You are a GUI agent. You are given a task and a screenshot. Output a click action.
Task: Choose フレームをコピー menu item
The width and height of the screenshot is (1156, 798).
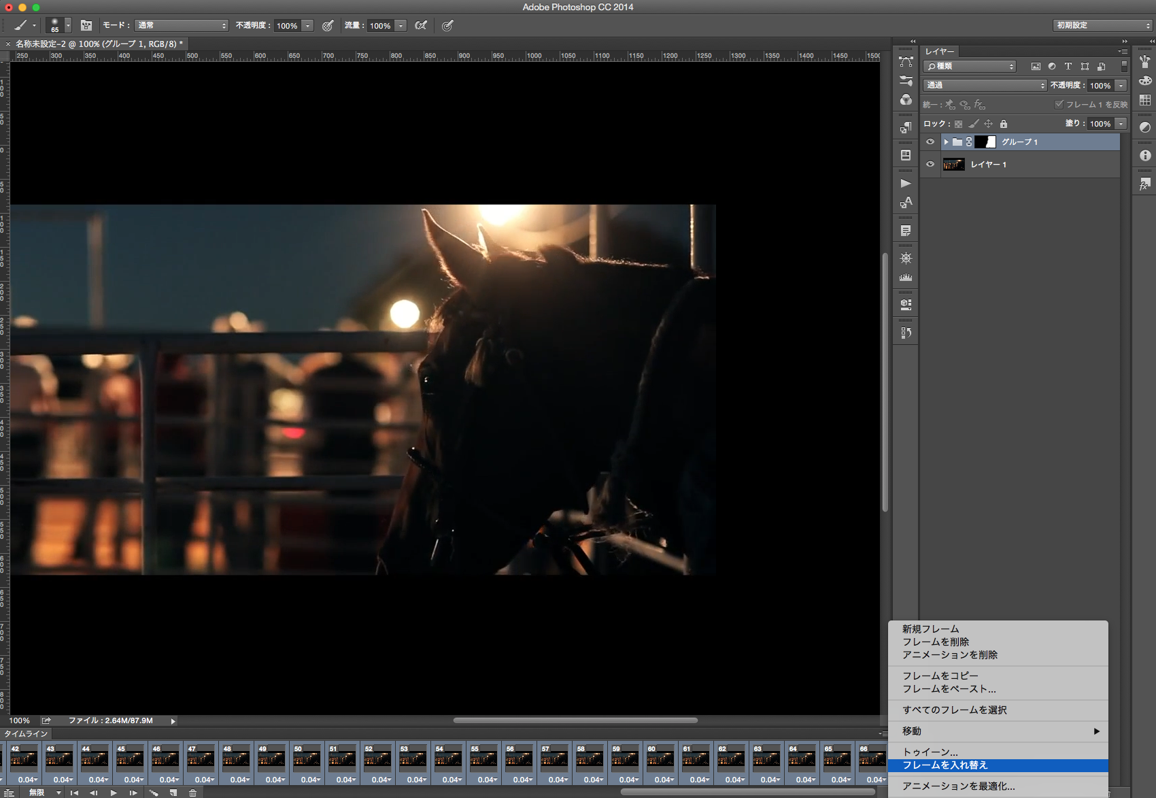940,676
